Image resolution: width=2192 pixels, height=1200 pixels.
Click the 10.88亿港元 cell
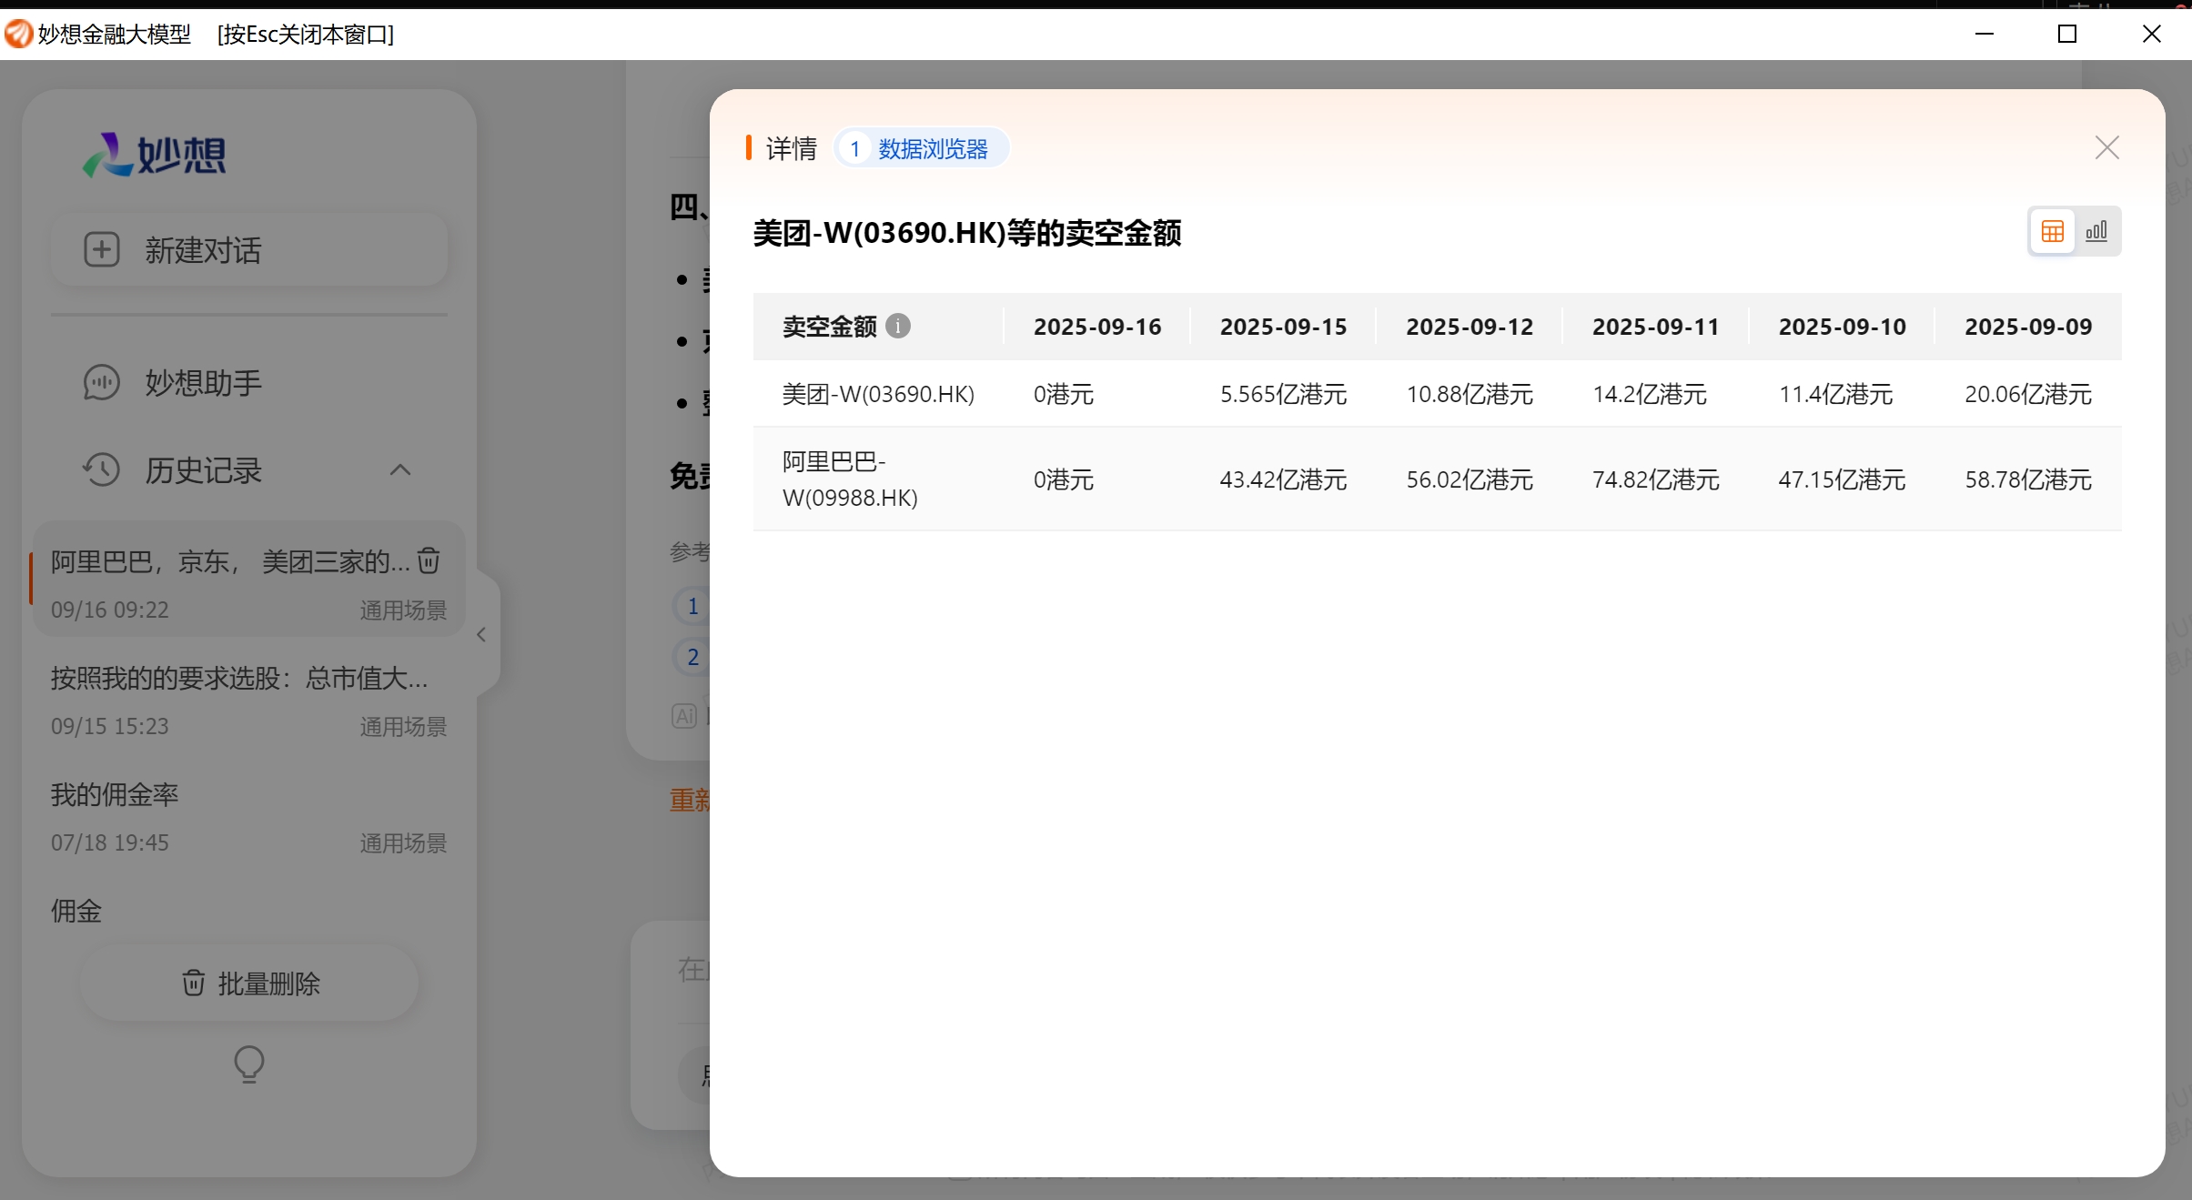pyautogui.click(x=1470, y=394)
